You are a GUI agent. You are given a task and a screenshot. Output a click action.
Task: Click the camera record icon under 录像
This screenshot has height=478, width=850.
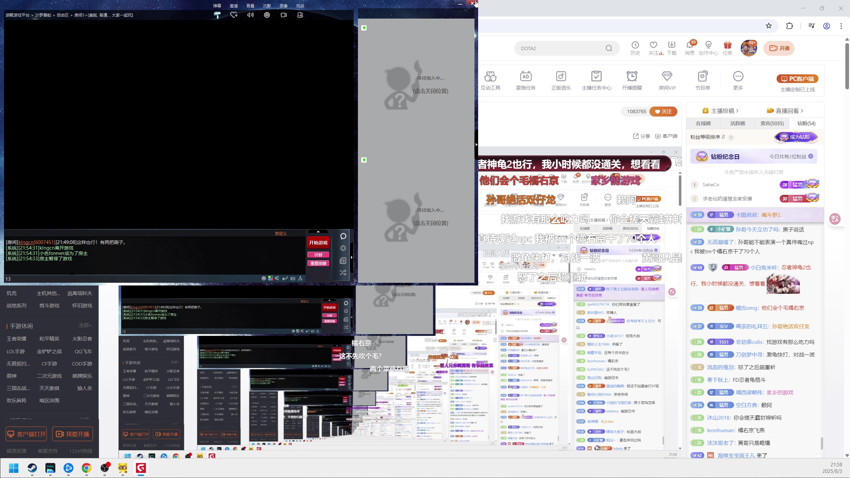tap(284, 15)
